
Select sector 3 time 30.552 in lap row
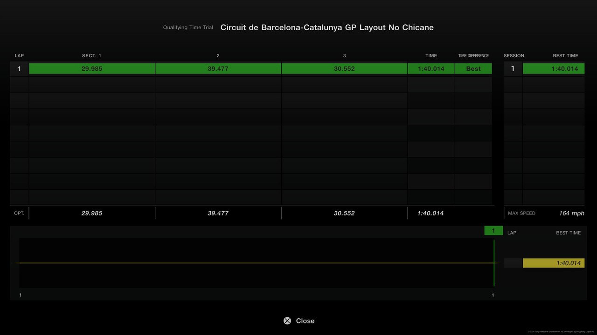point(344,68)
